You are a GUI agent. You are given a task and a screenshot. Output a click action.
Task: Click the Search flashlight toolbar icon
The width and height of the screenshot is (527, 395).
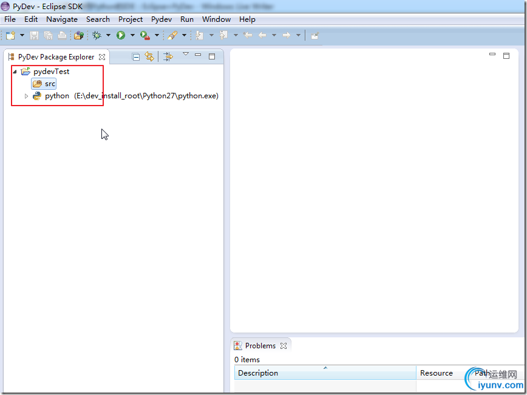pos(172,35)
